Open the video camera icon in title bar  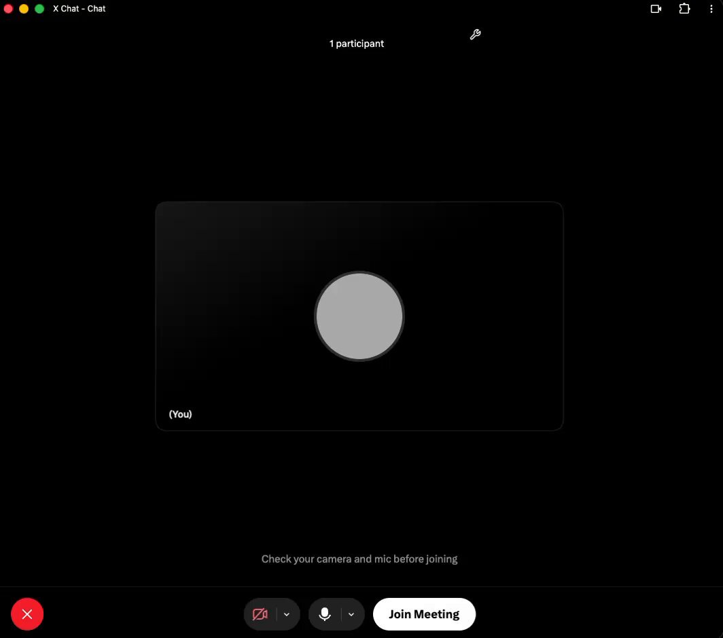pos(656,9)
